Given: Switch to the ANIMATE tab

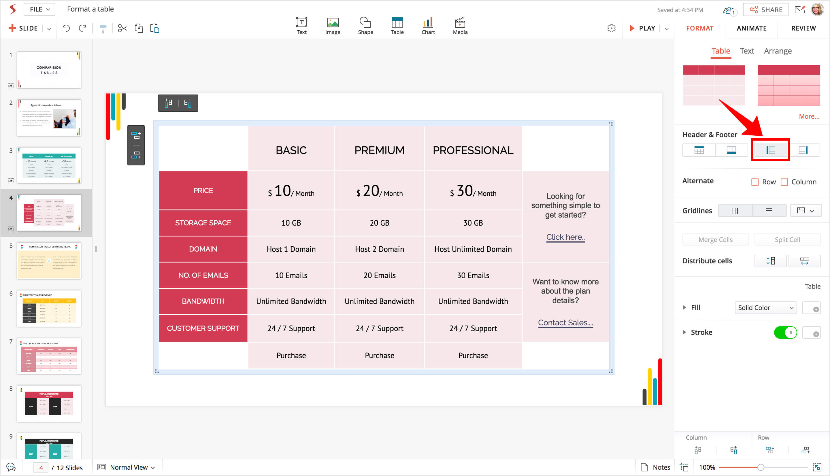Looking at the screenshot, I should pos(751,28).
